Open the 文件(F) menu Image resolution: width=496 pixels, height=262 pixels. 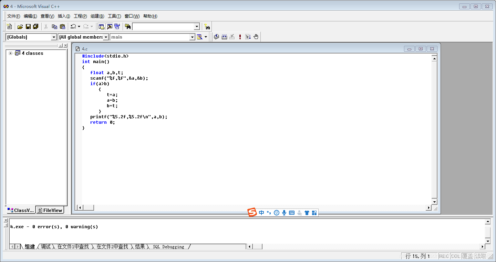[x=14, y=16]
